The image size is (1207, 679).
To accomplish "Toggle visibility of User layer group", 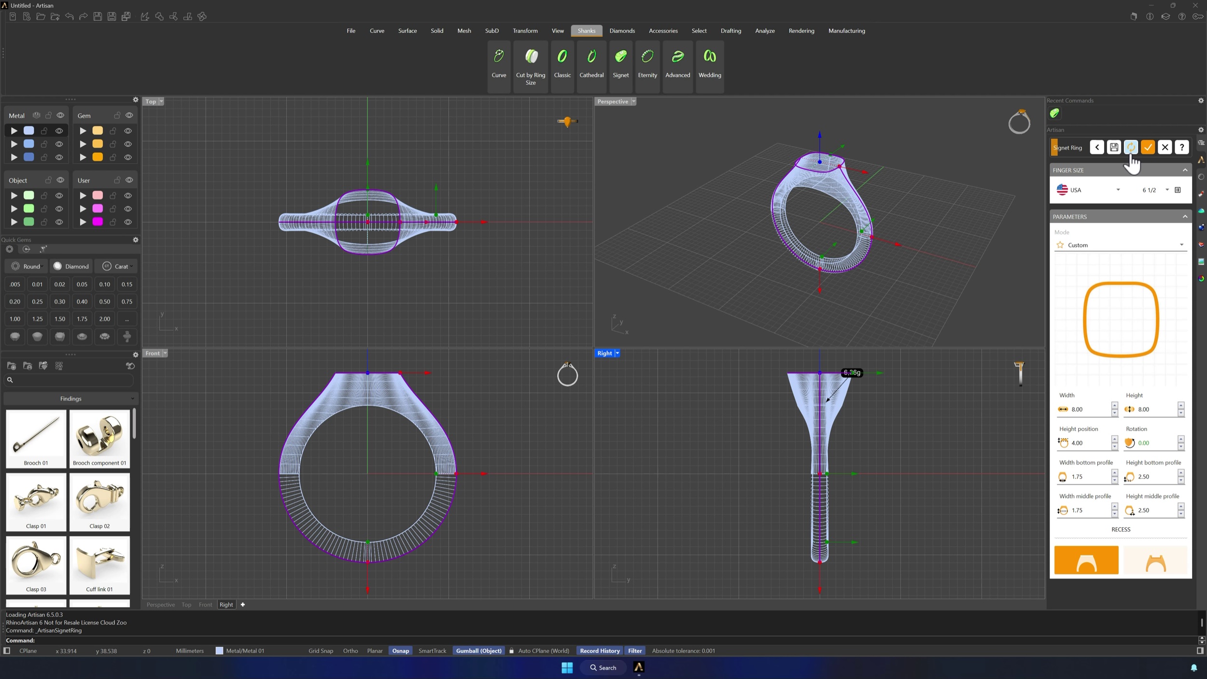I will (x=129, y=180).
